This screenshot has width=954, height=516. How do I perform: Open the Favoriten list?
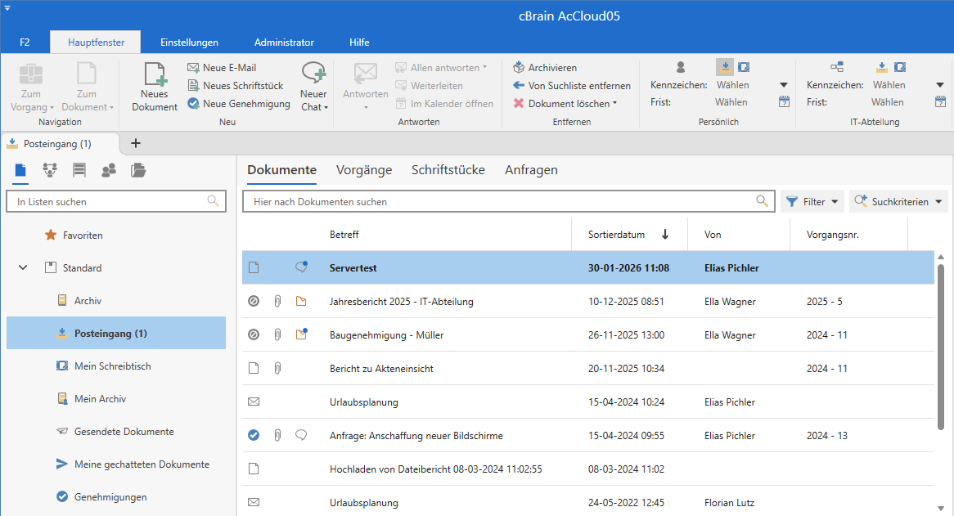116,236
